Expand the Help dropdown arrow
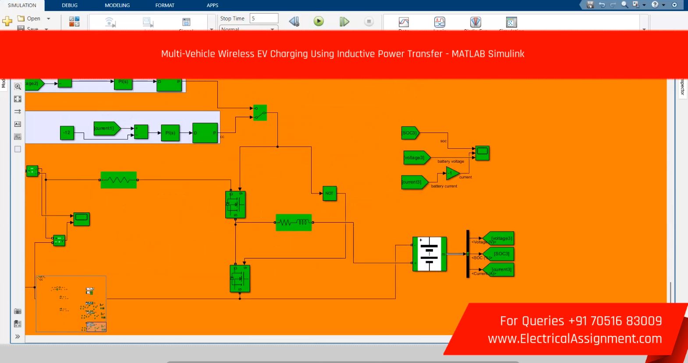The image size is (688, 363). 663,5
